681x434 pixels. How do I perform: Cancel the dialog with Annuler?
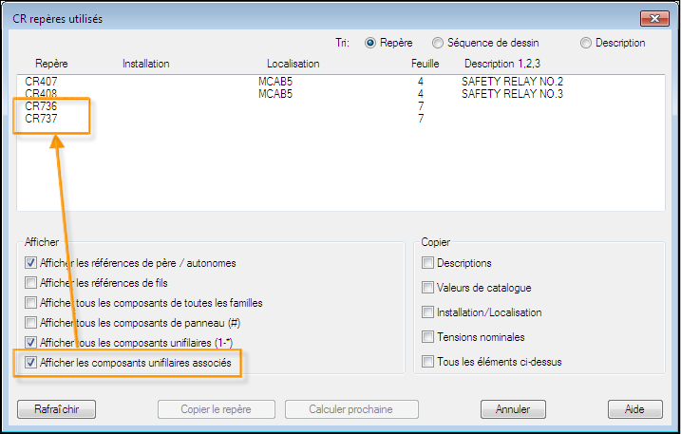click(513, 409)
